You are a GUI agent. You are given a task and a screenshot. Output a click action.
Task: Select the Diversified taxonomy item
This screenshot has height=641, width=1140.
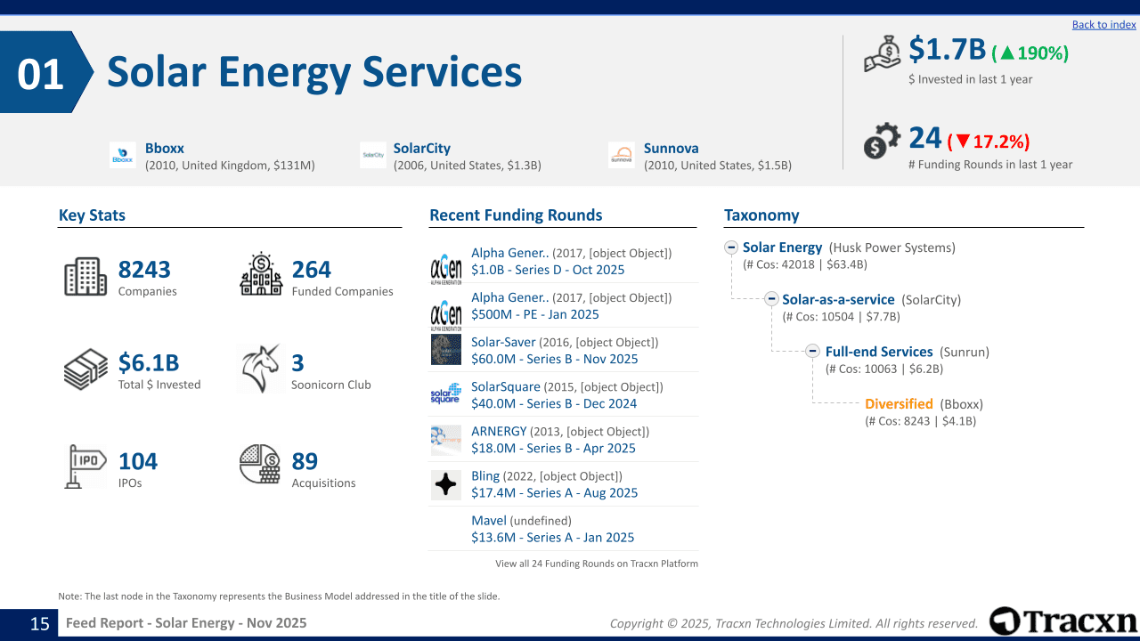pos(899,404)
